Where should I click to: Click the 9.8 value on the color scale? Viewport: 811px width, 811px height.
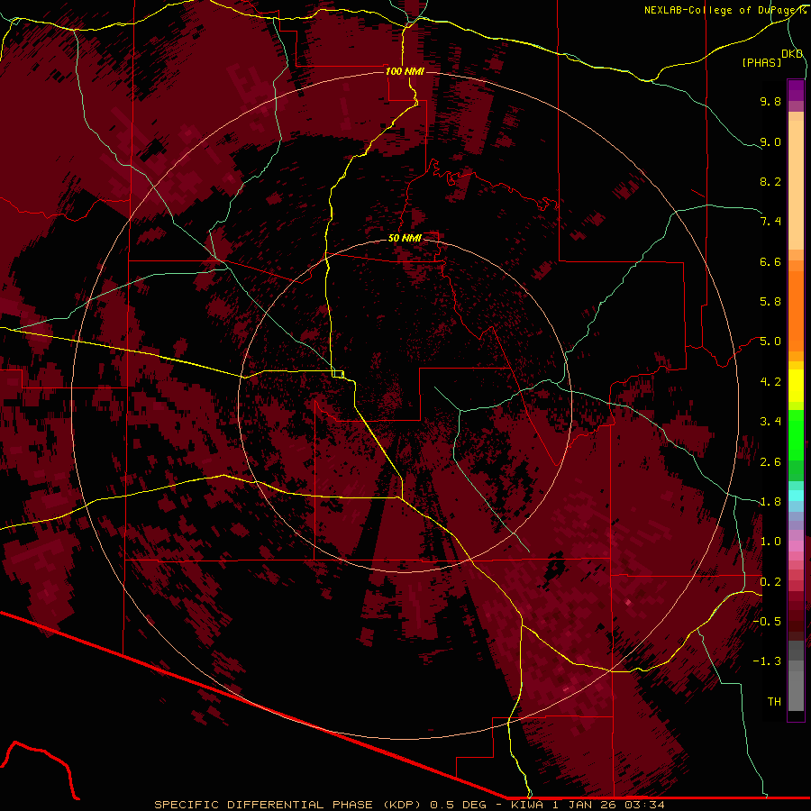[x=770, y=101]
